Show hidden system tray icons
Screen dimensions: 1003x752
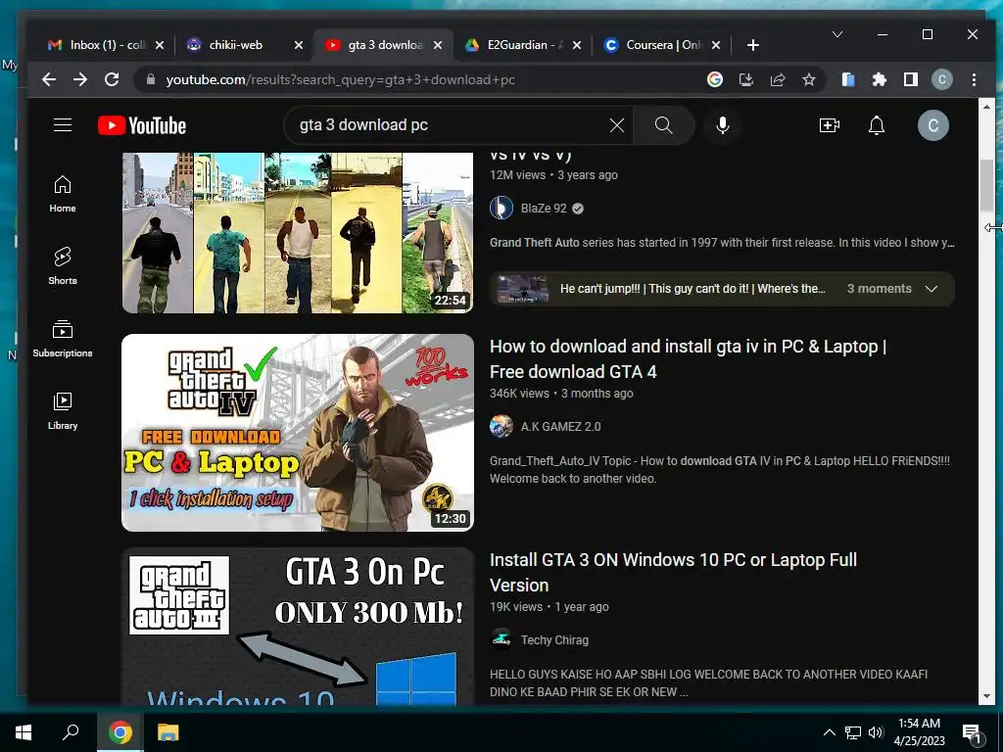coord(829,732)
